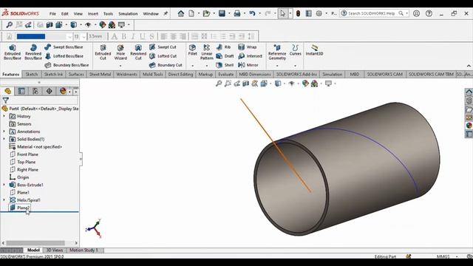Expand the Helix/Spiral1 feature
This screenshot has width=473, height=266.
(x=4, y=200)
